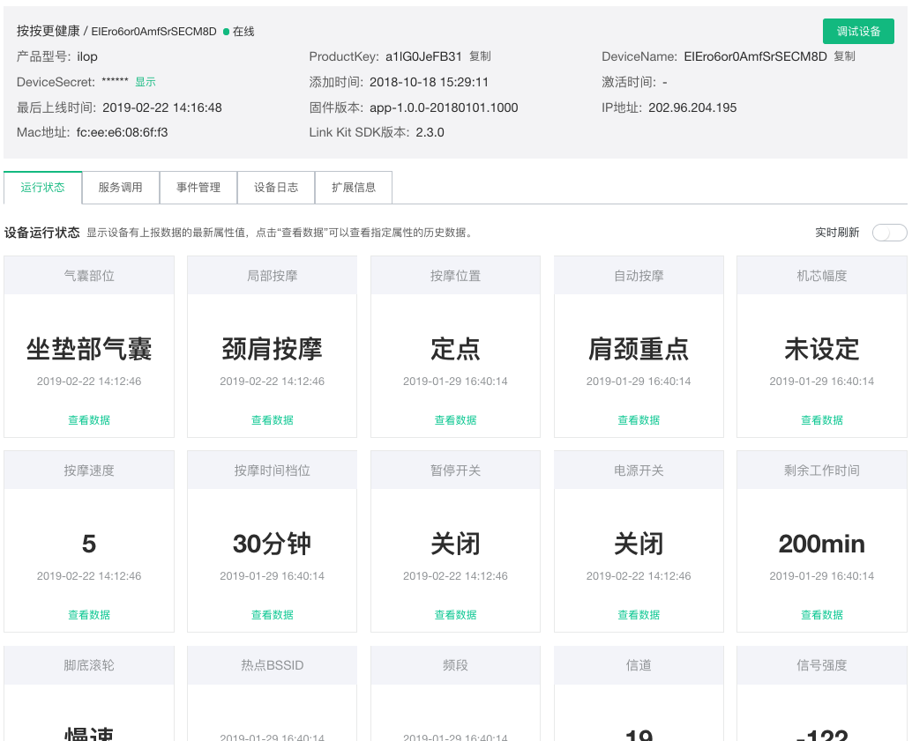Click the 坐垫部气囊 value
The image size is (912, 741).
89,349
